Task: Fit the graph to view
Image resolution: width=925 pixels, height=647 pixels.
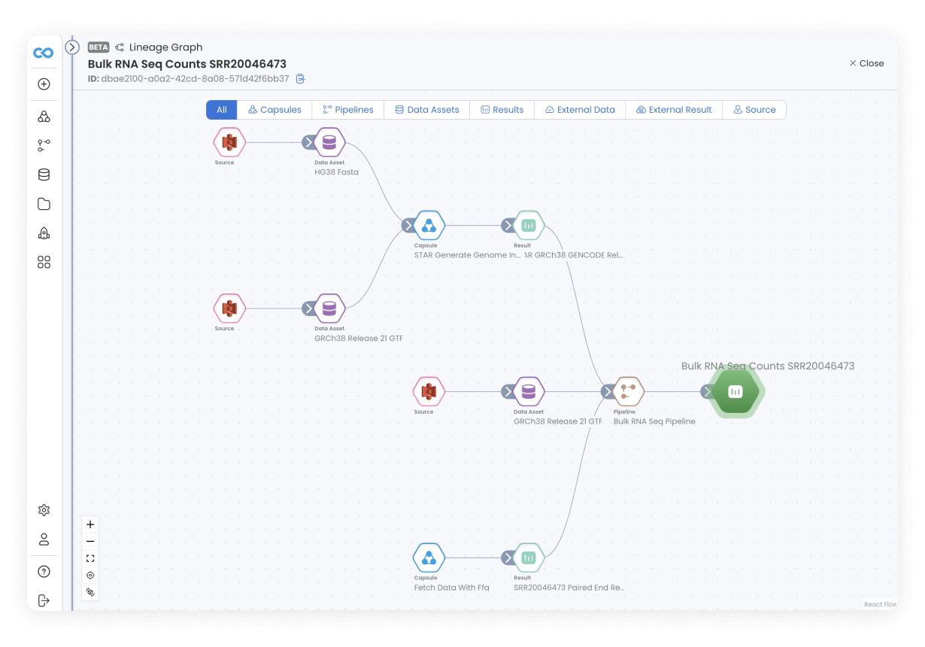Action: (90, 557)
